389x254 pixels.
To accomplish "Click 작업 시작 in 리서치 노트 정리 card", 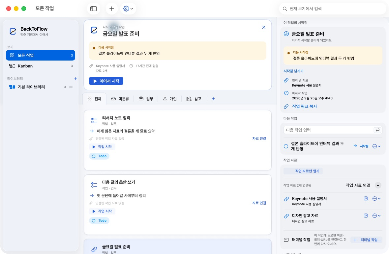I will click(102, 147).
